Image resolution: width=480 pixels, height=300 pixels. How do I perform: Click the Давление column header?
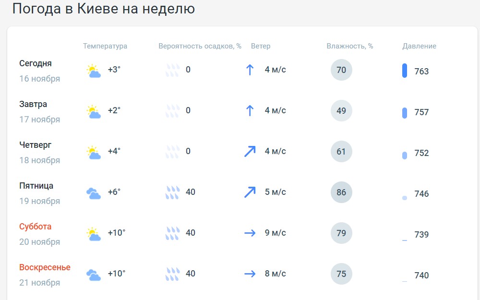click(x=419, y=46)
